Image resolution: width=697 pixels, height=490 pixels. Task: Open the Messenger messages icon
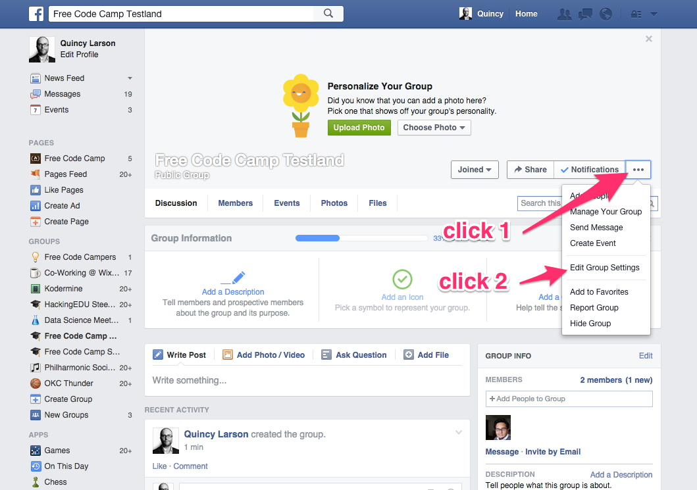click(x=584, y=13)
